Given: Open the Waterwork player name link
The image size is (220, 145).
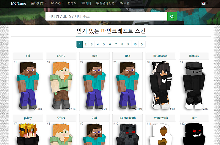Looking at the screenshot, I should [161, 118].
